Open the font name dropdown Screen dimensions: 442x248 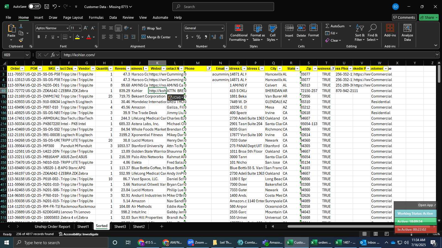(67, 28)
